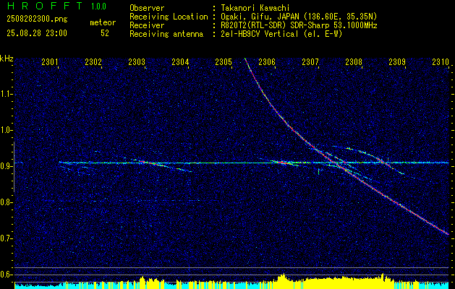
Task: Click the HROFFT title text
Action: [x=45, y=6]
